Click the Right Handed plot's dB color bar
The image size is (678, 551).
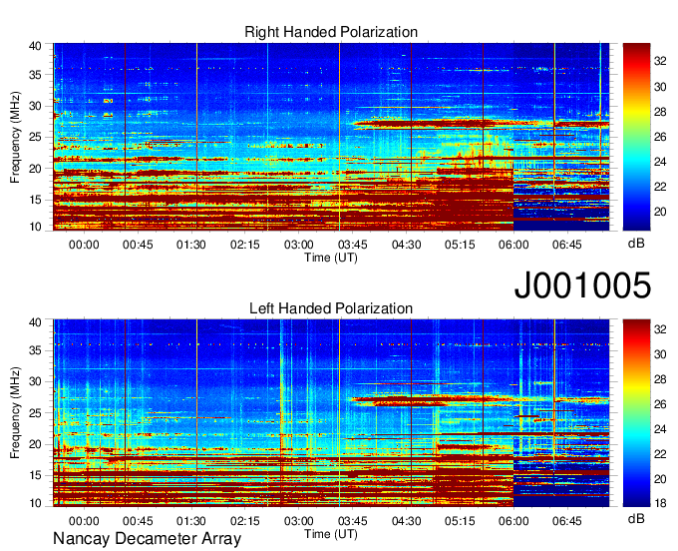click(636, 137)
